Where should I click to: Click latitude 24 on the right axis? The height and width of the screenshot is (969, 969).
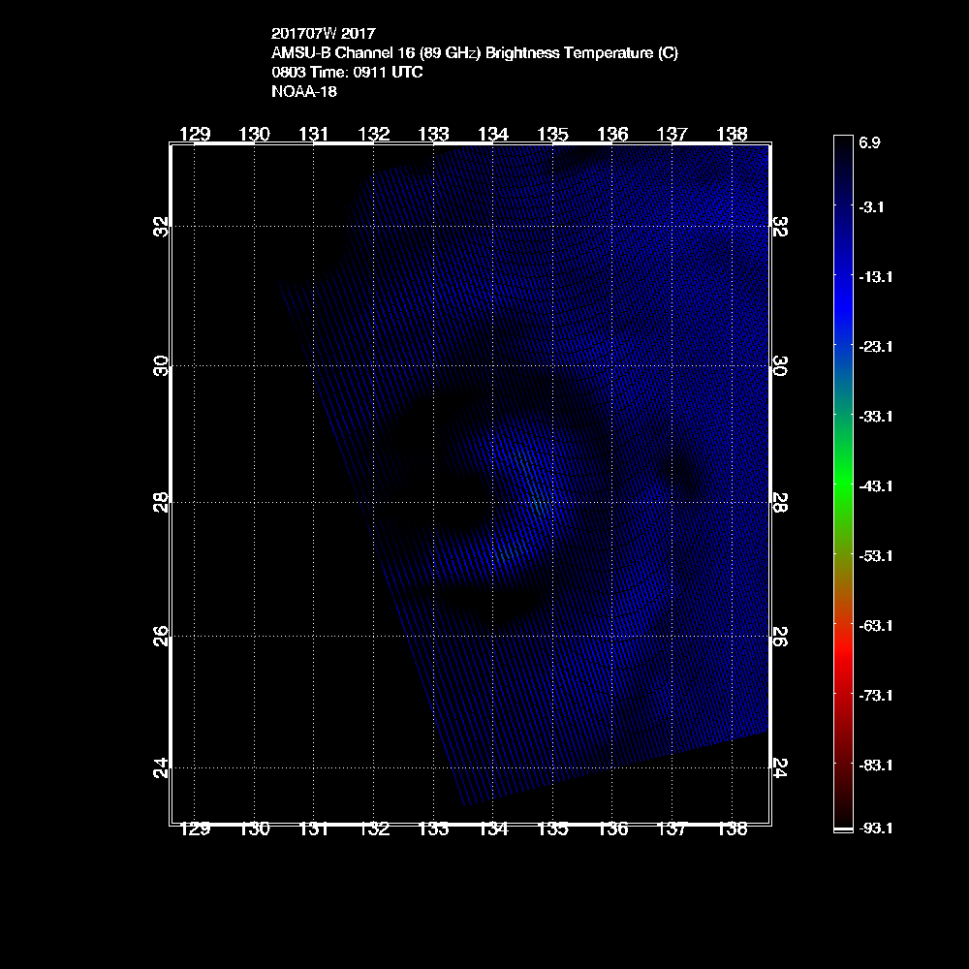(x=779, y=768)
